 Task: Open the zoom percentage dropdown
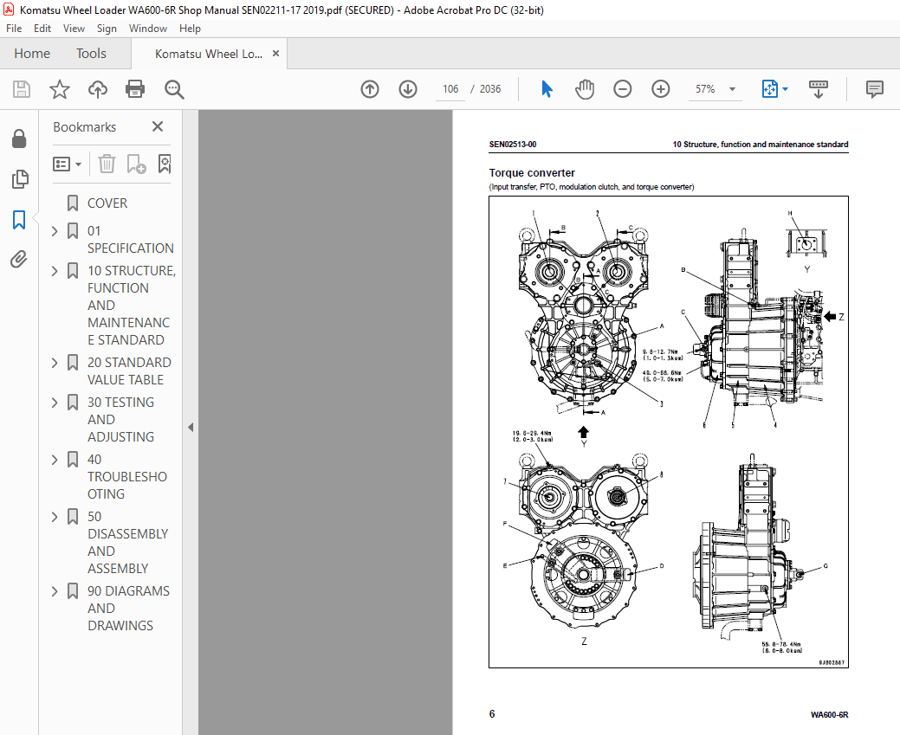(732, 88)
